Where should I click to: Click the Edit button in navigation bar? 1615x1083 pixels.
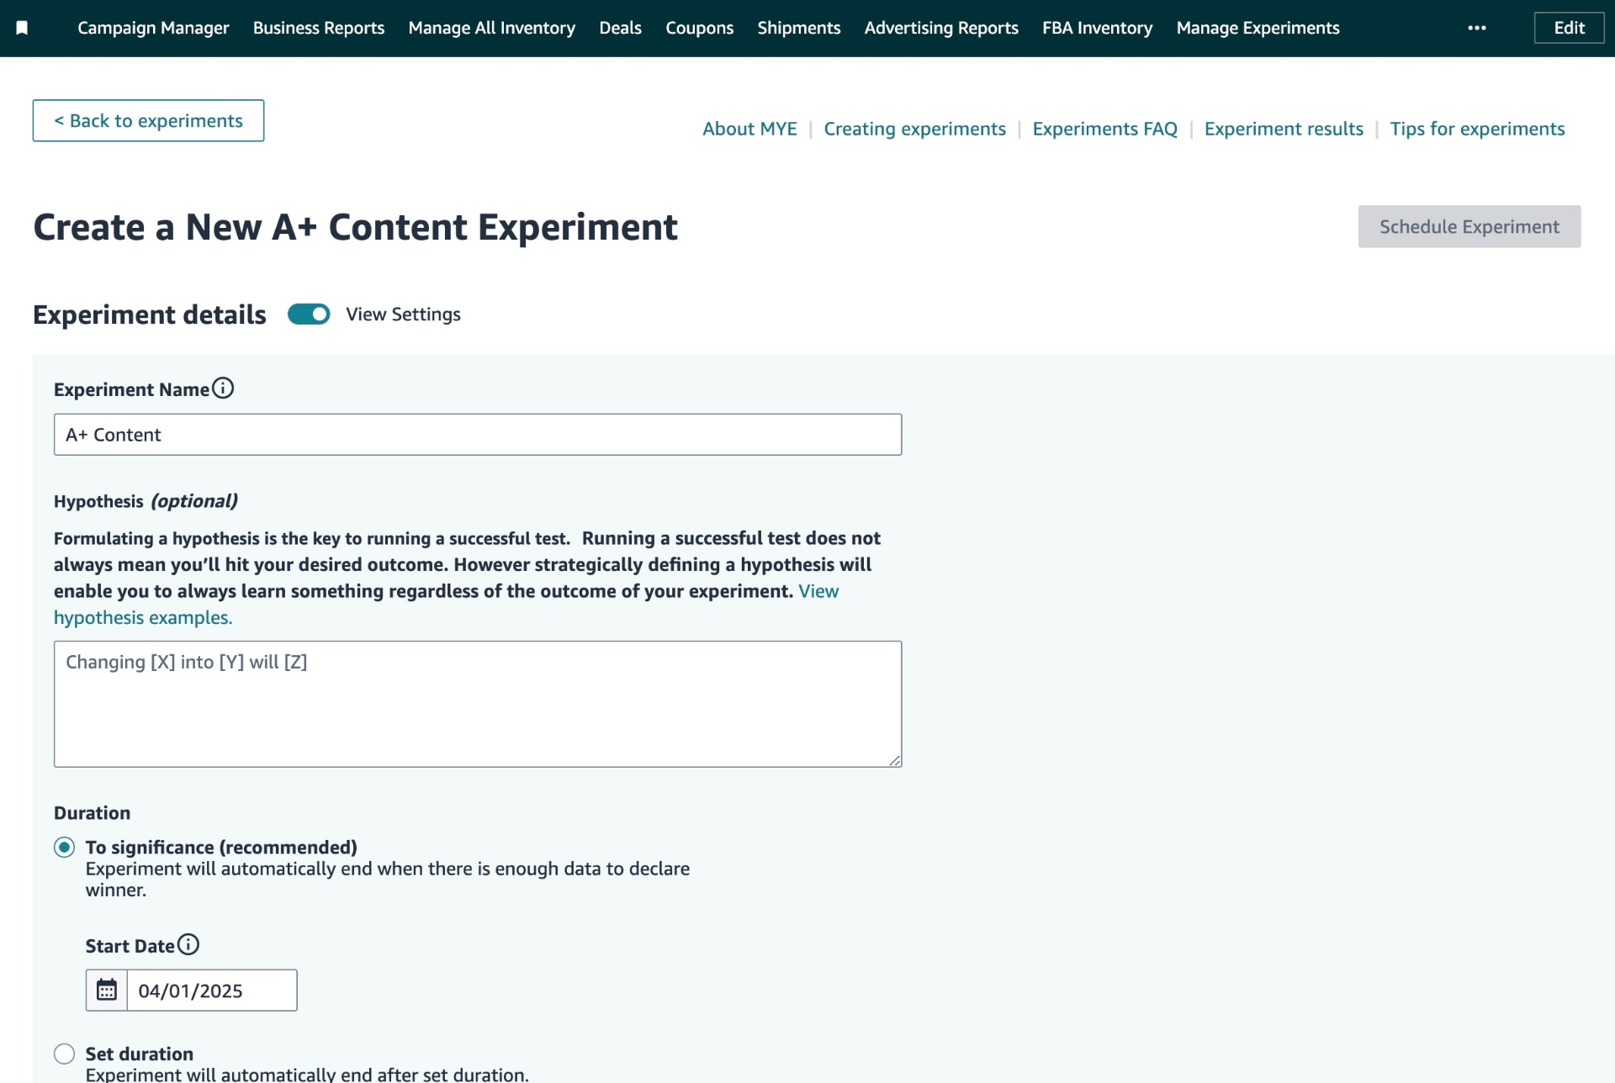(1568, 29)
